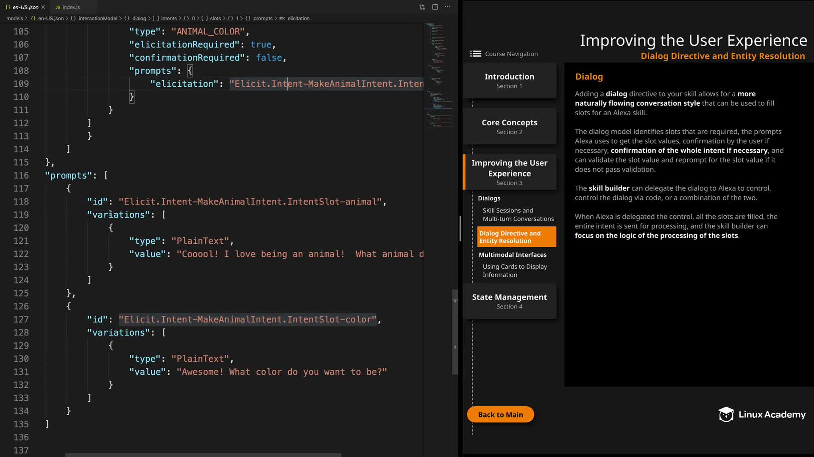This screenshot has width=814, height=457.
Task: Close the en-US.json tab
Action: pyautogui.click(x=43, y=7)
